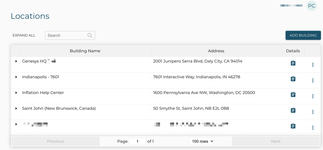Screen dimensions: 323x150
Task: Open the 100 rows page size dropdown
Action: (201, 141)
